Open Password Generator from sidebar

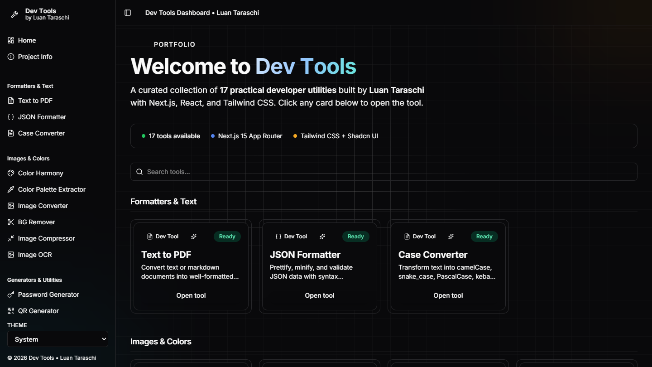point(58,295)
